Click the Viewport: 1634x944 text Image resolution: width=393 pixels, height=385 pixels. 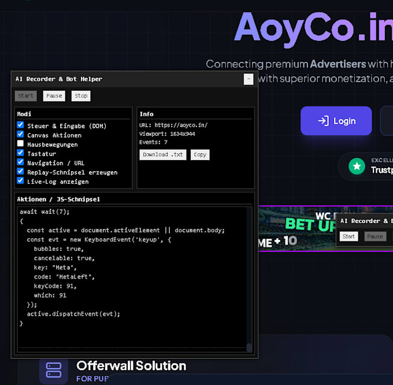[x=167, y=134]
